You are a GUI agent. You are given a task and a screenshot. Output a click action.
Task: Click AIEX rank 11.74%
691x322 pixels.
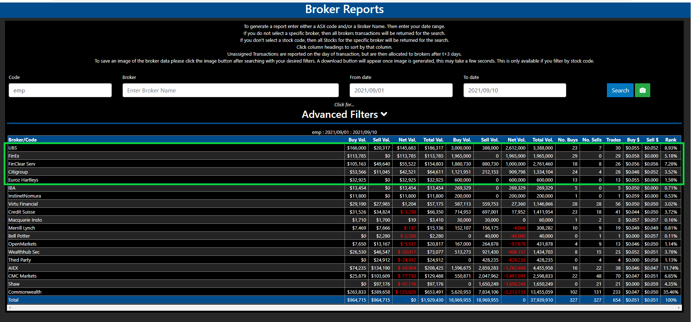click(671, 268)
